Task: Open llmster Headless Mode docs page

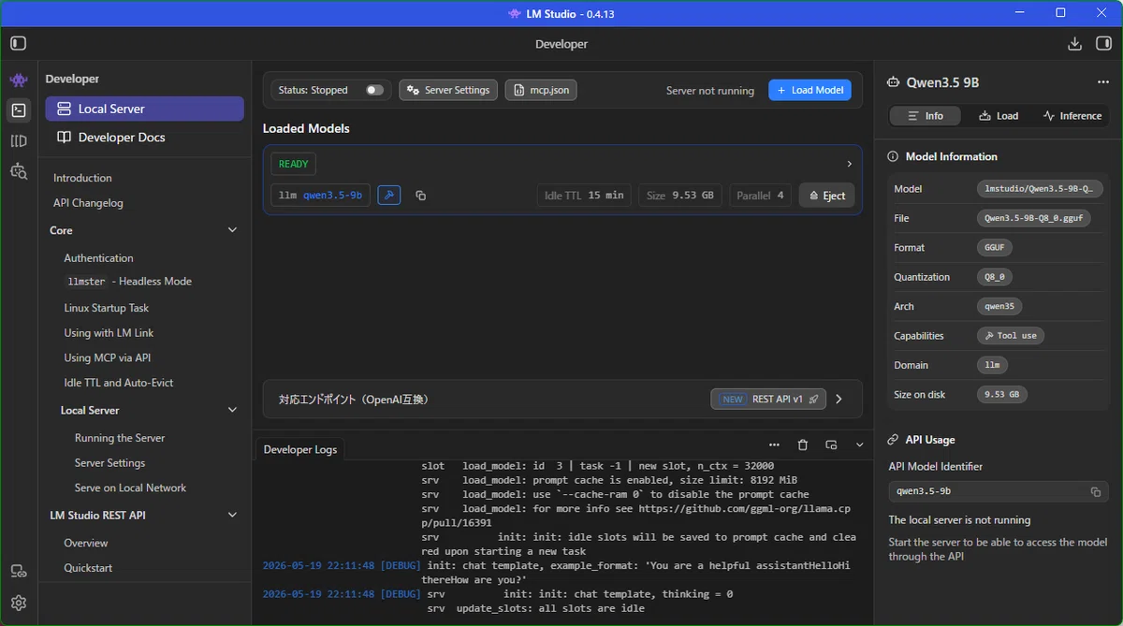Action: tap(128, 282)
